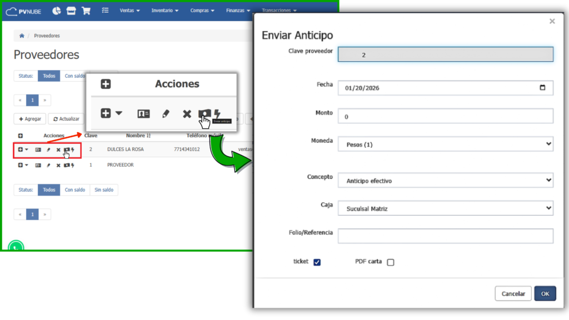
Task: Click lightning bolt icon for PROVEEDOR row
Action: [x=72, y=165]
